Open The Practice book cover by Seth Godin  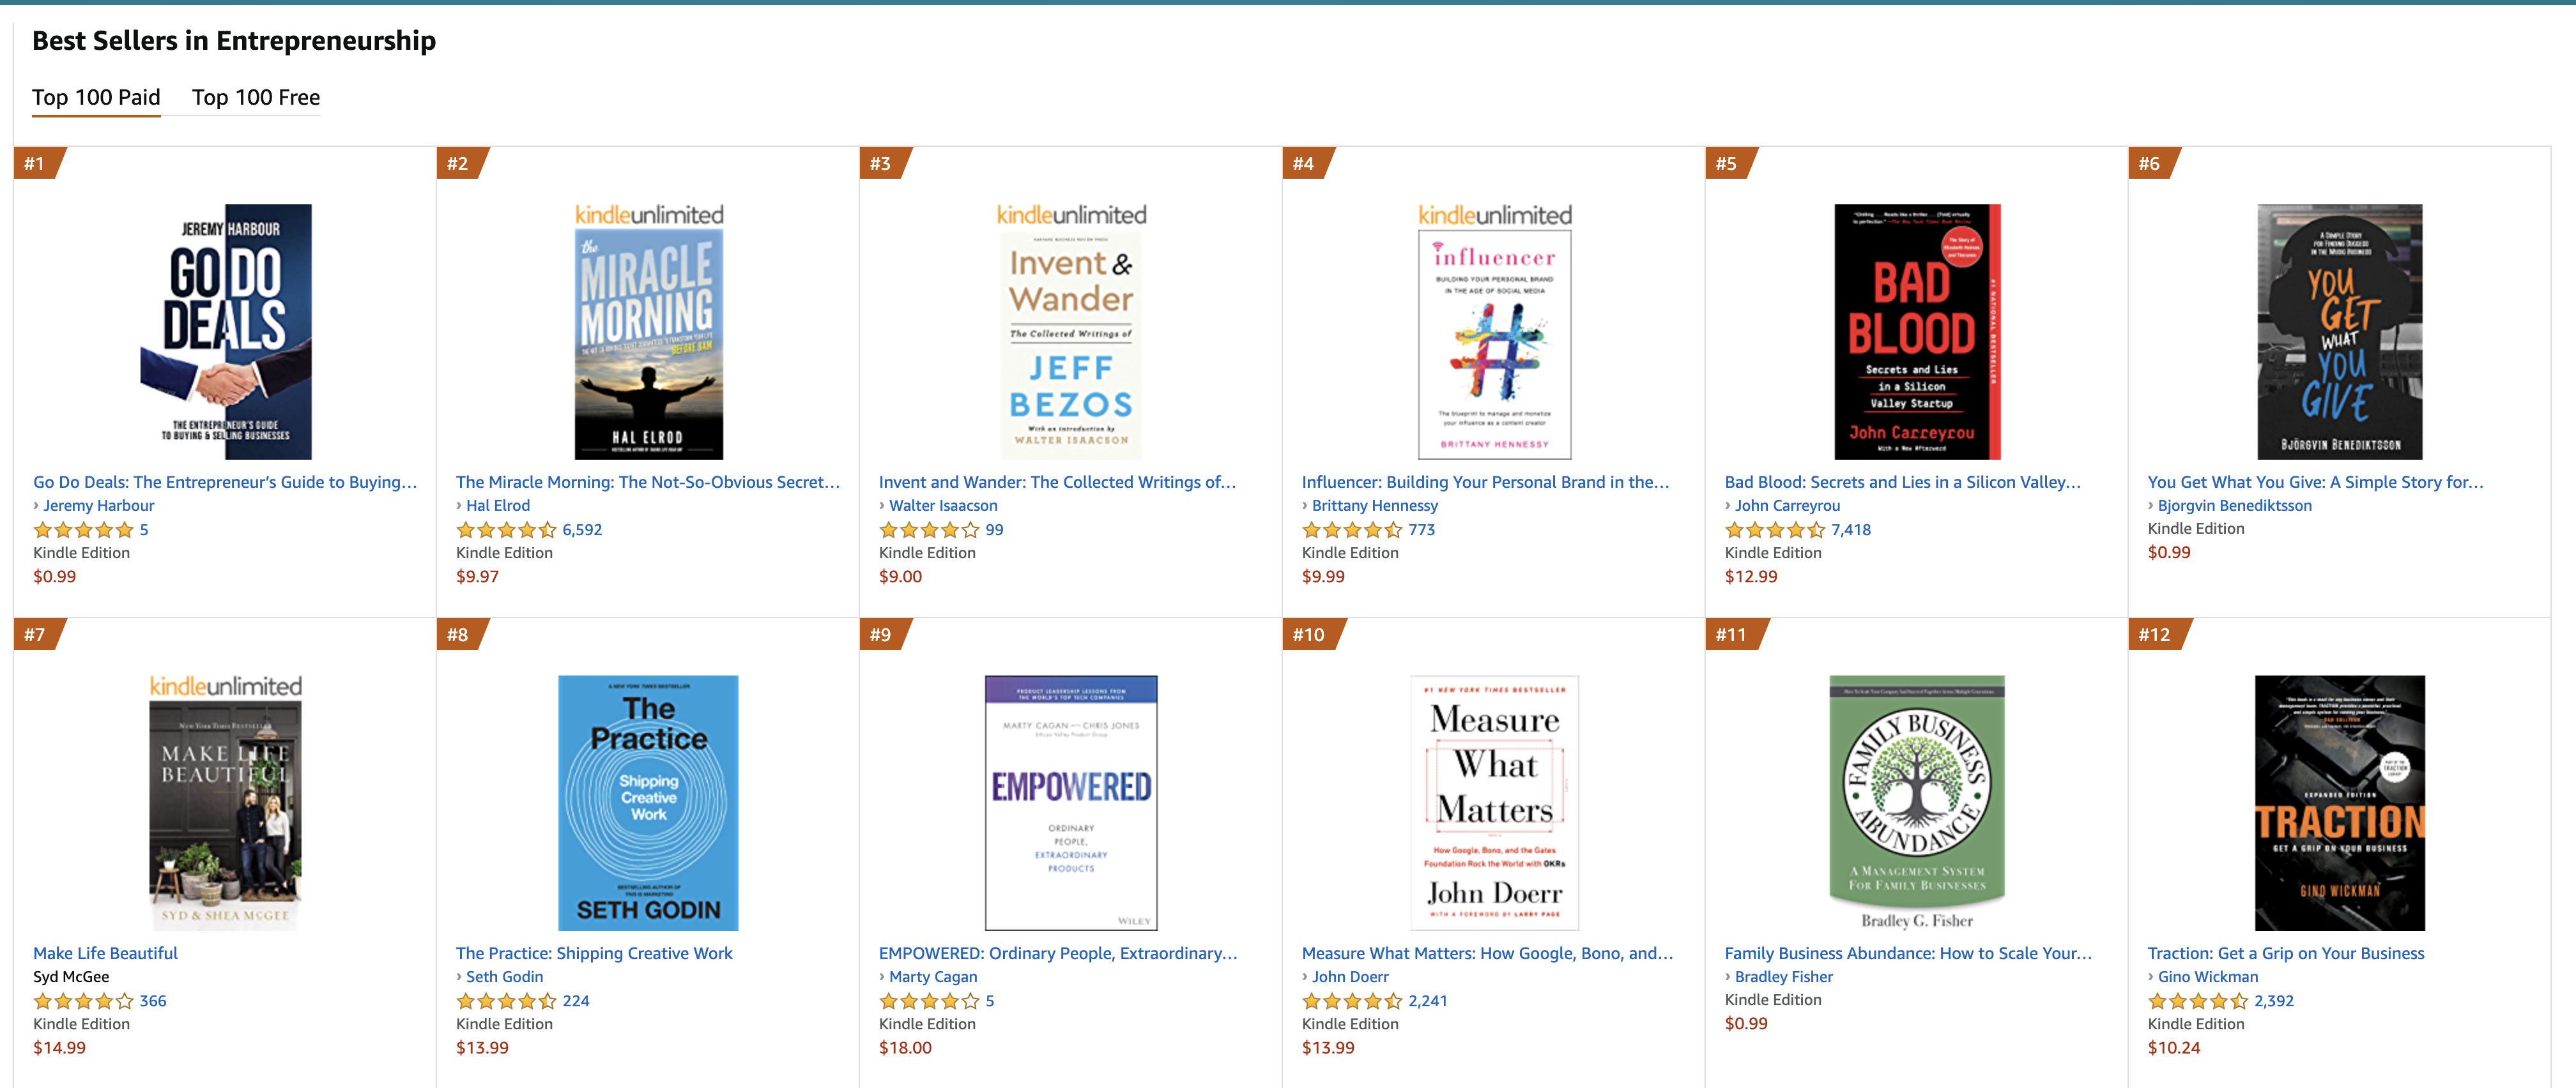(x=648, y=802)
